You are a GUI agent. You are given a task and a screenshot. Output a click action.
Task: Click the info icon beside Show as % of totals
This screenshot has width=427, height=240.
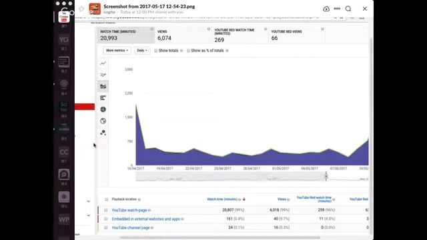[x=227, y=51]
